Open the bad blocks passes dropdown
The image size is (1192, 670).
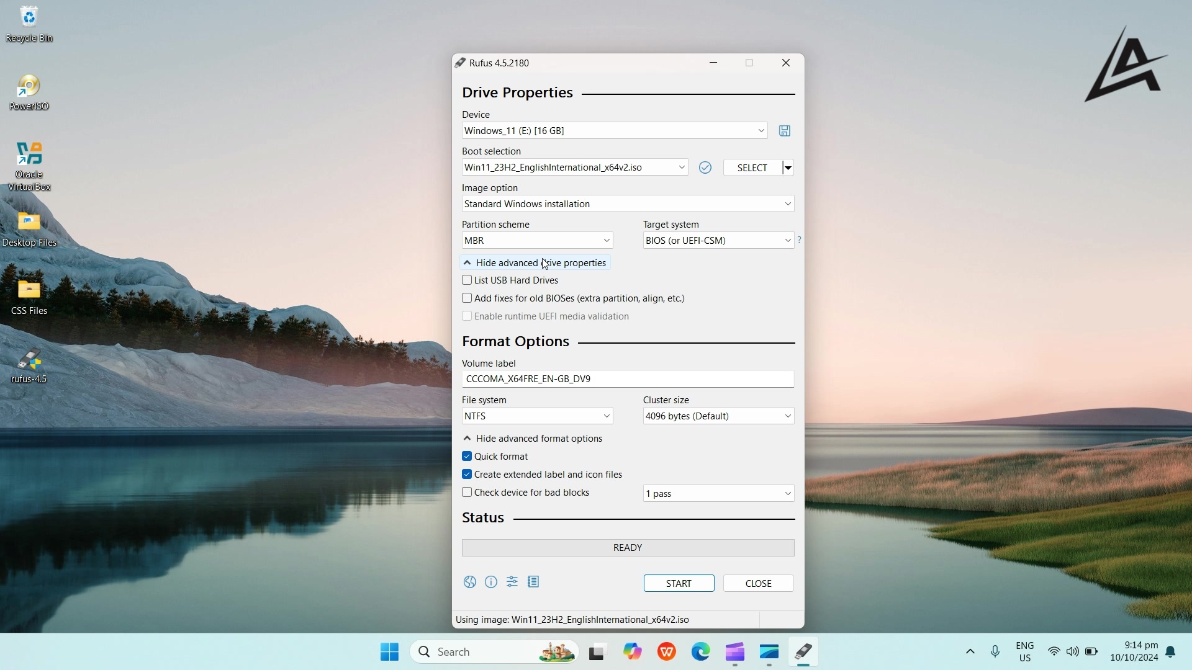click(x=718, y=494)
